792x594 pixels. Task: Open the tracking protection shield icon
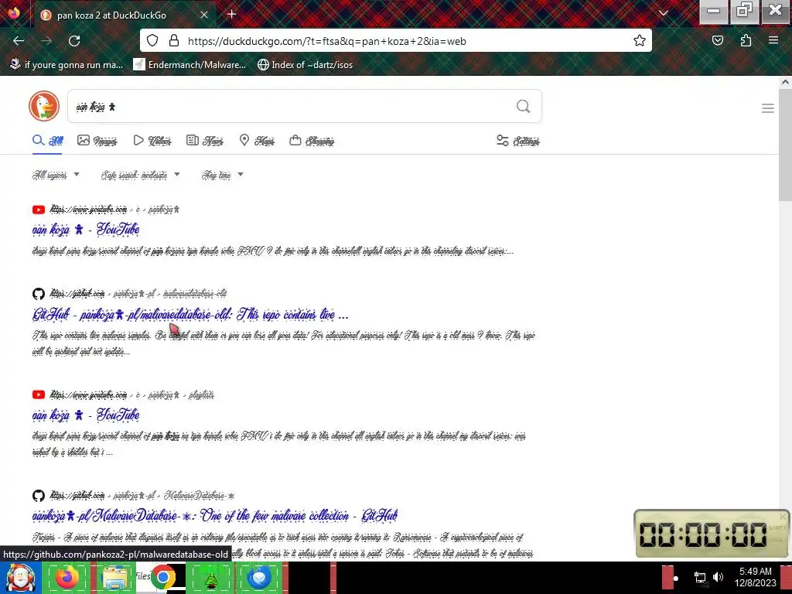pyautogui.click(x=152, y=40)
